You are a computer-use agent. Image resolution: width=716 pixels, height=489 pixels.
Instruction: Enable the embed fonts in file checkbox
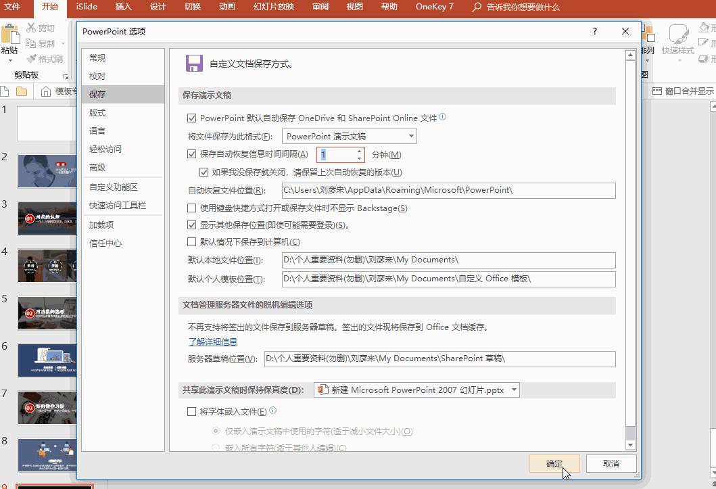pos(192,411)
